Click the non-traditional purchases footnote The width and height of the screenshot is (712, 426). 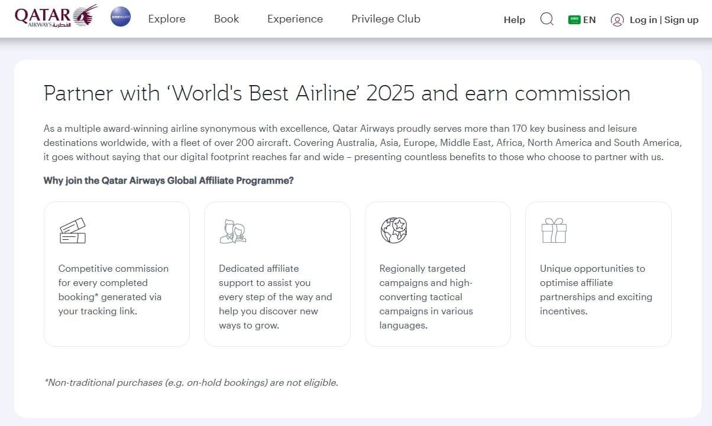click(x=191, y=383)
